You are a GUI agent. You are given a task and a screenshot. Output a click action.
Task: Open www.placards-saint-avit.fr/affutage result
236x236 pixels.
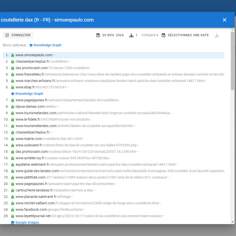pos(43,197)
